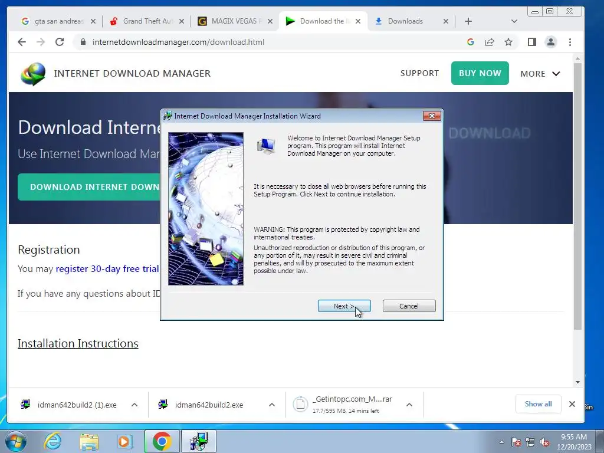
Task: Click the taskbar clock and date
Action: pyautogui.click(x=573, y=442)
